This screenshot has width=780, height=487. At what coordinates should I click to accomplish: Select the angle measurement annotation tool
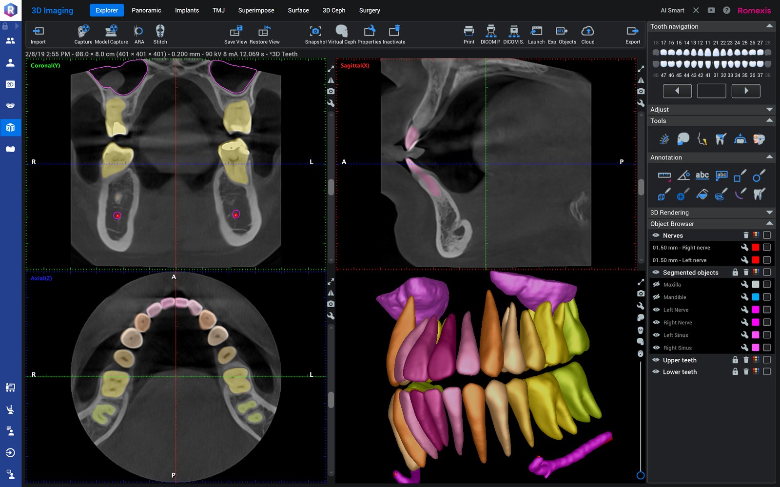pyautogui.click(x=683, y=175)
